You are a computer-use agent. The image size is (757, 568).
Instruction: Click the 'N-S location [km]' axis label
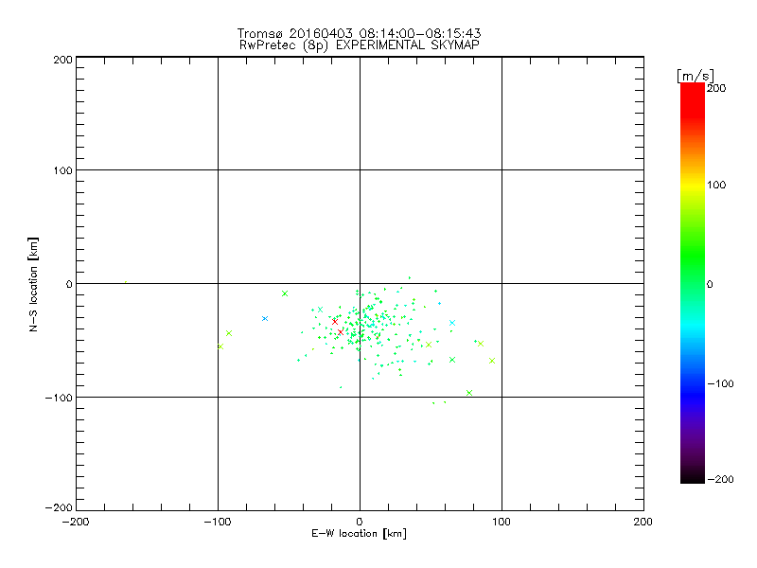point(33,285)
